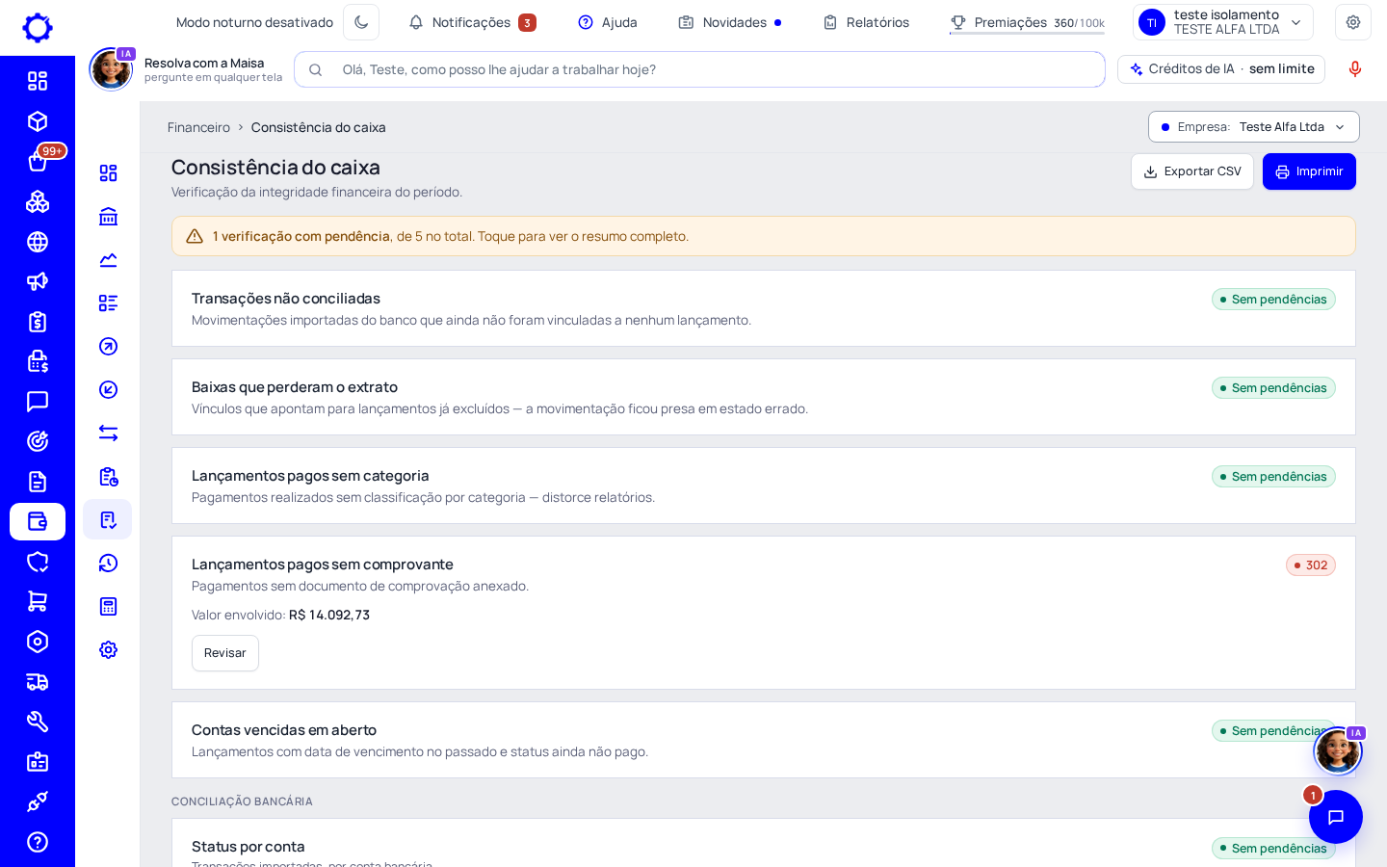Click the red 302 pending count badge
This screenshot has width=1387, height=867.
point(1311,565)
